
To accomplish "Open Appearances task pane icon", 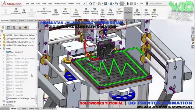I will (193, 43).
